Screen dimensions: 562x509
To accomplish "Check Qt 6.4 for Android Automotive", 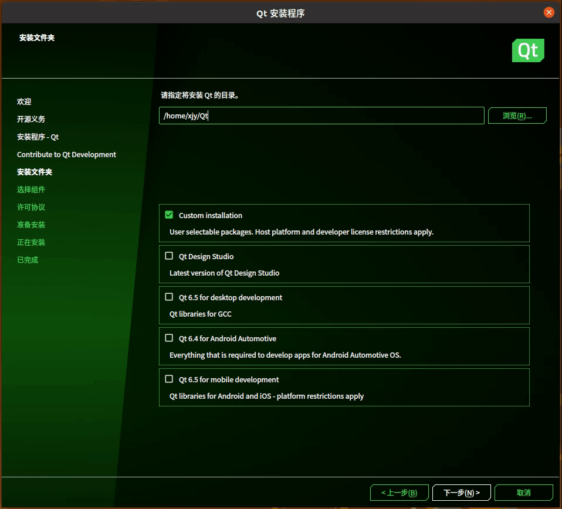I will (x=169, y=338).
